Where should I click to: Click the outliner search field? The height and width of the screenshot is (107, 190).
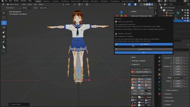(x=177, y=4)
